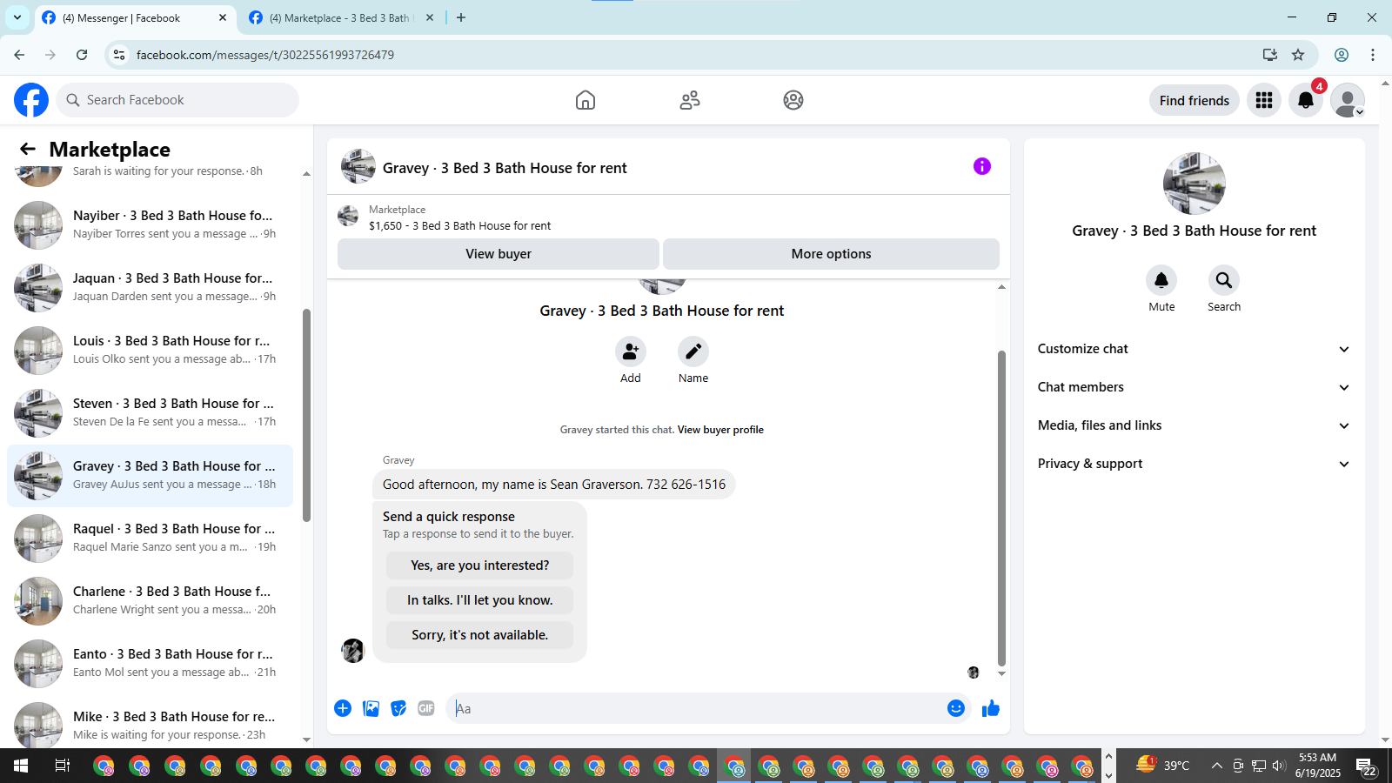Open the Friends icon in top navigation
Image resolution: width=1392 pixels, height=783 pixels.
click(x=690, y=100)
